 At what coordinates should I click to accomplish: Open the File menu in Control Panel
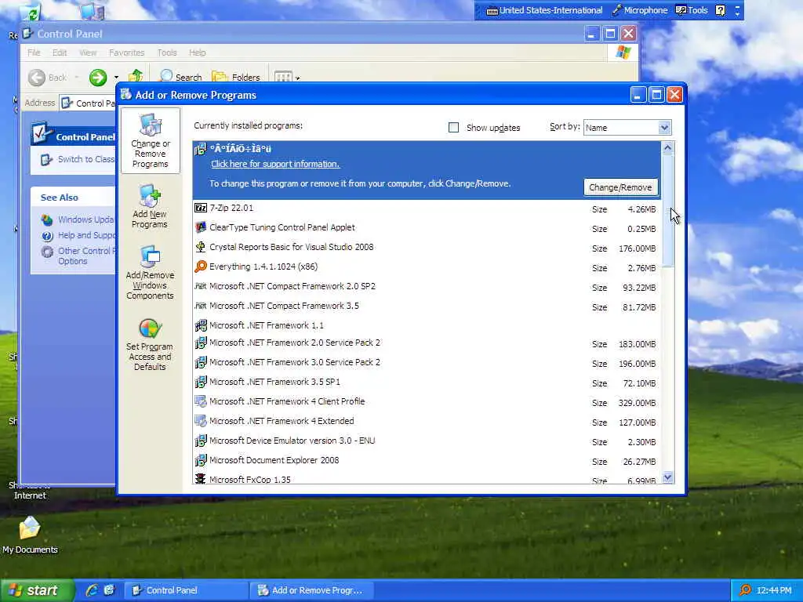34,53
